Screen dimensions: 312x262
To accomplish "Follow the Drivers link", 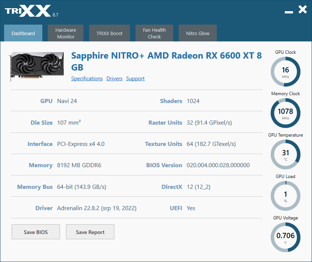I will tap(114, 78).
